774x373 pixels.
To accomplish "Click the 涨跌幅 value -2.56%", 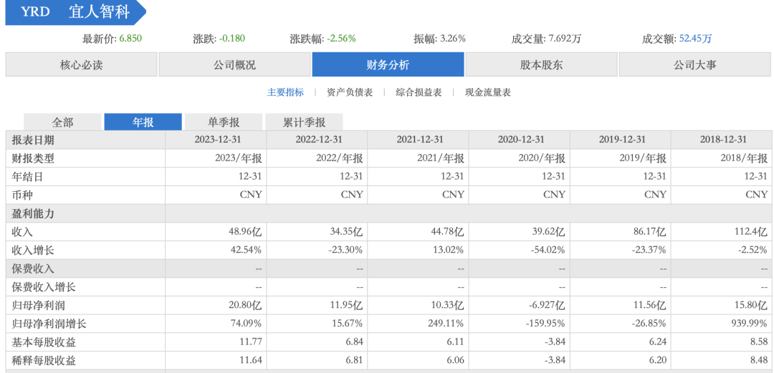I will tap(341, 39).
